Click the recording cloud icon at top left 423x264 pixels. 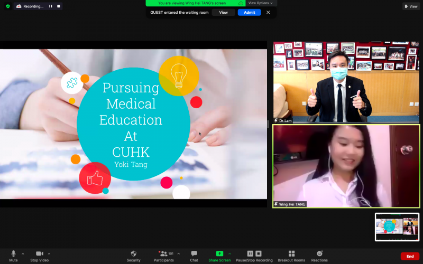pos(19,6)
